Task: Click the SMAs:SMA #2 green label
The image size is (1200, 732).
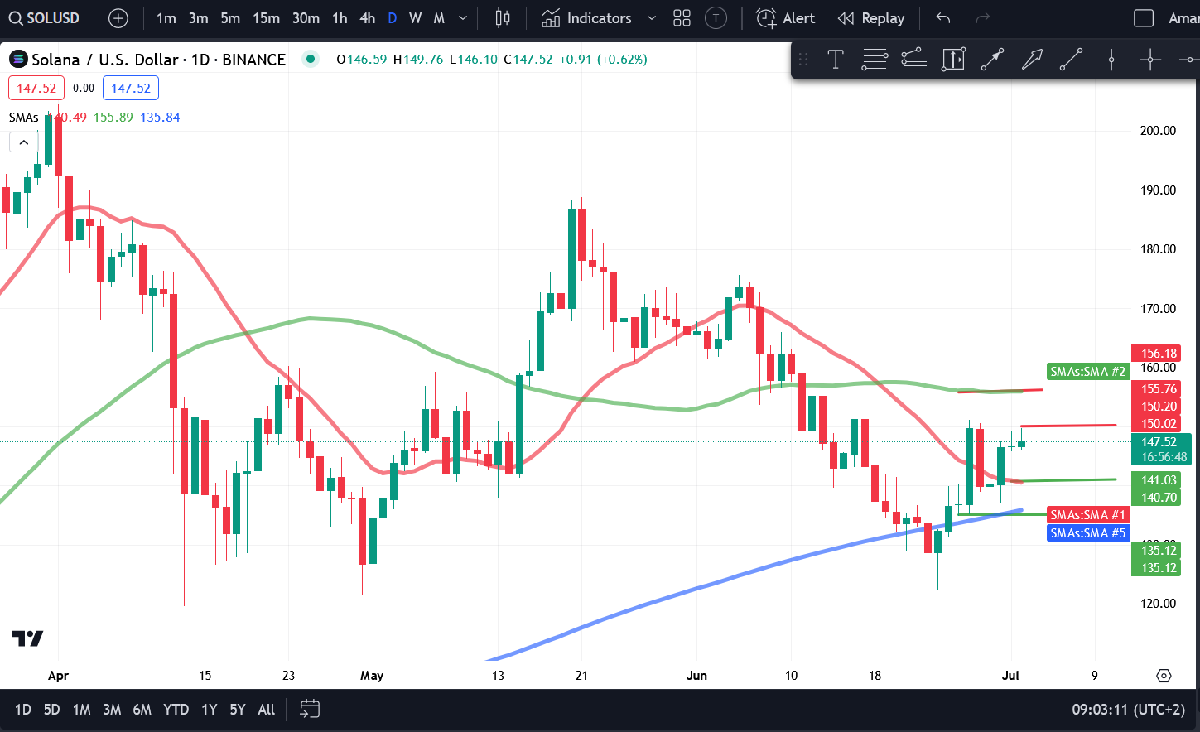Action: (x=1087, y=372)
